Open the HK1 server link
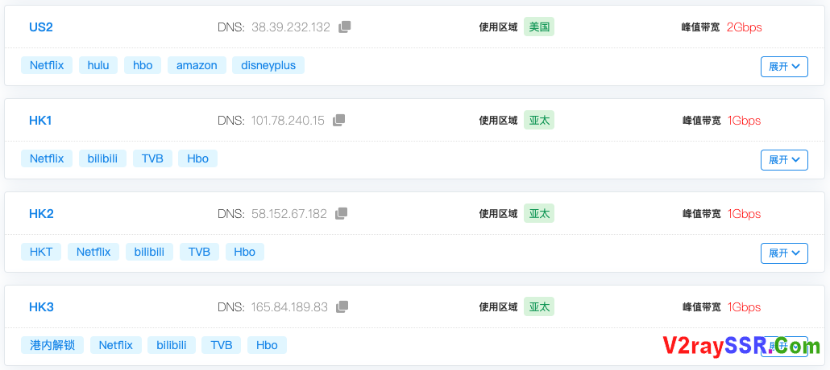Image resolution: width=830 pixels, height=370 pixels. [40, 120]
